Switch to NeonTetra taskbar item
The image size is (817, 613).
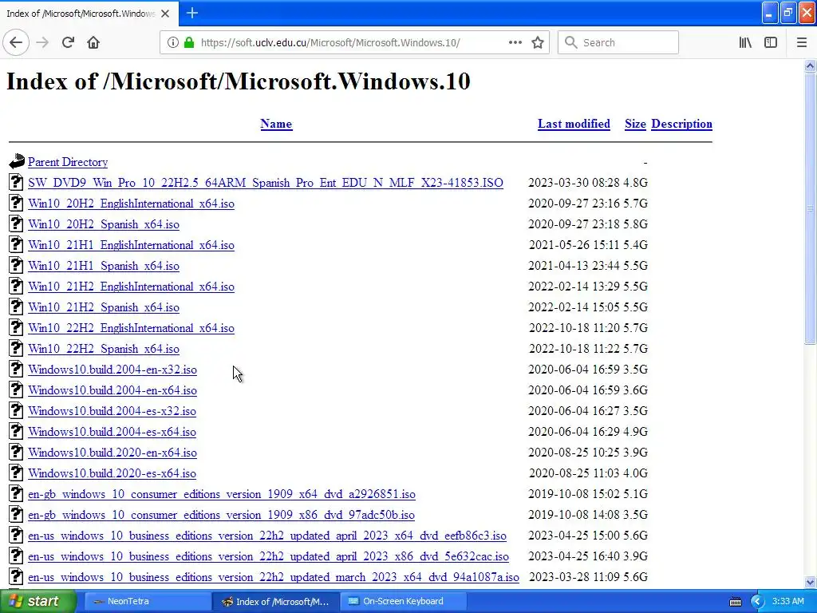click(147, 602)
